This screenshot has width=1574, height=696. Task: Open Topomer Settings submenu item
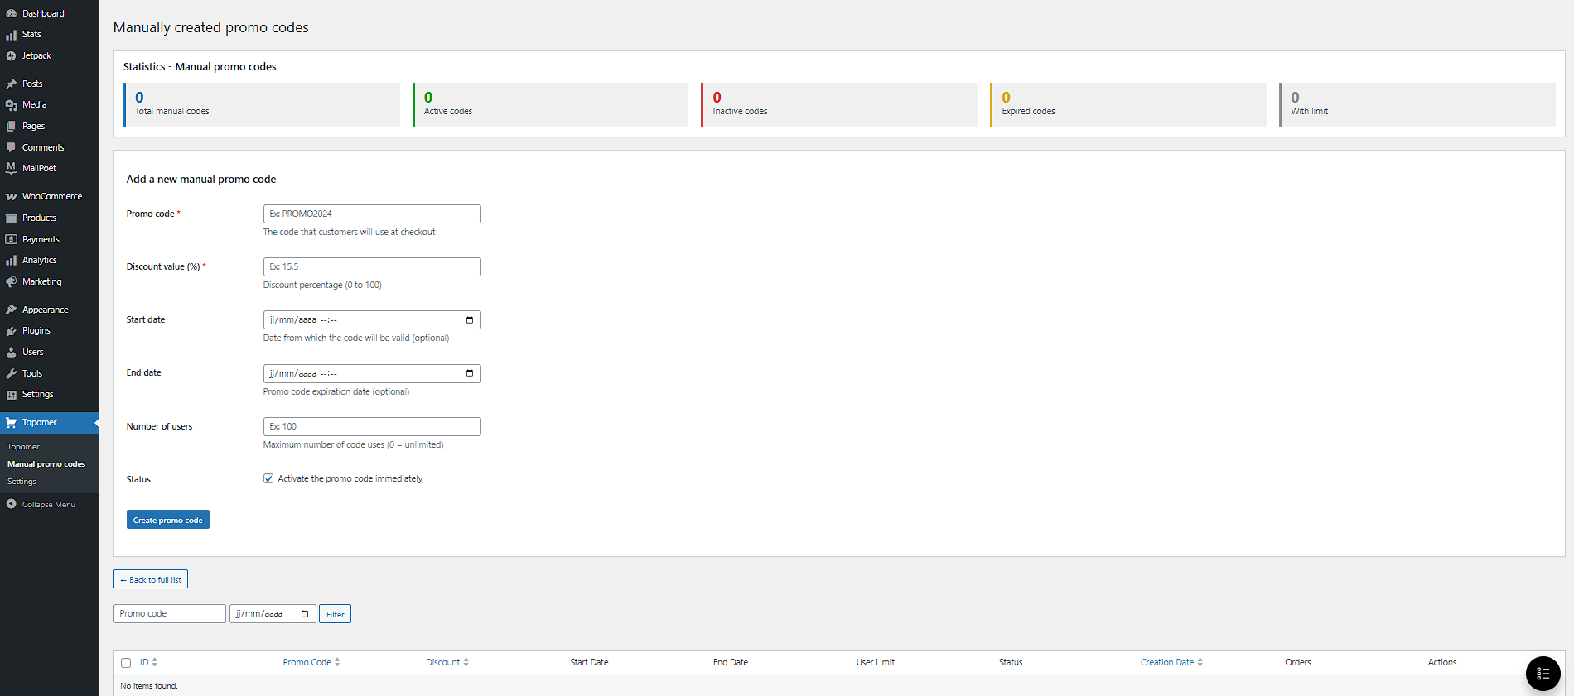(x=22, y=482)
